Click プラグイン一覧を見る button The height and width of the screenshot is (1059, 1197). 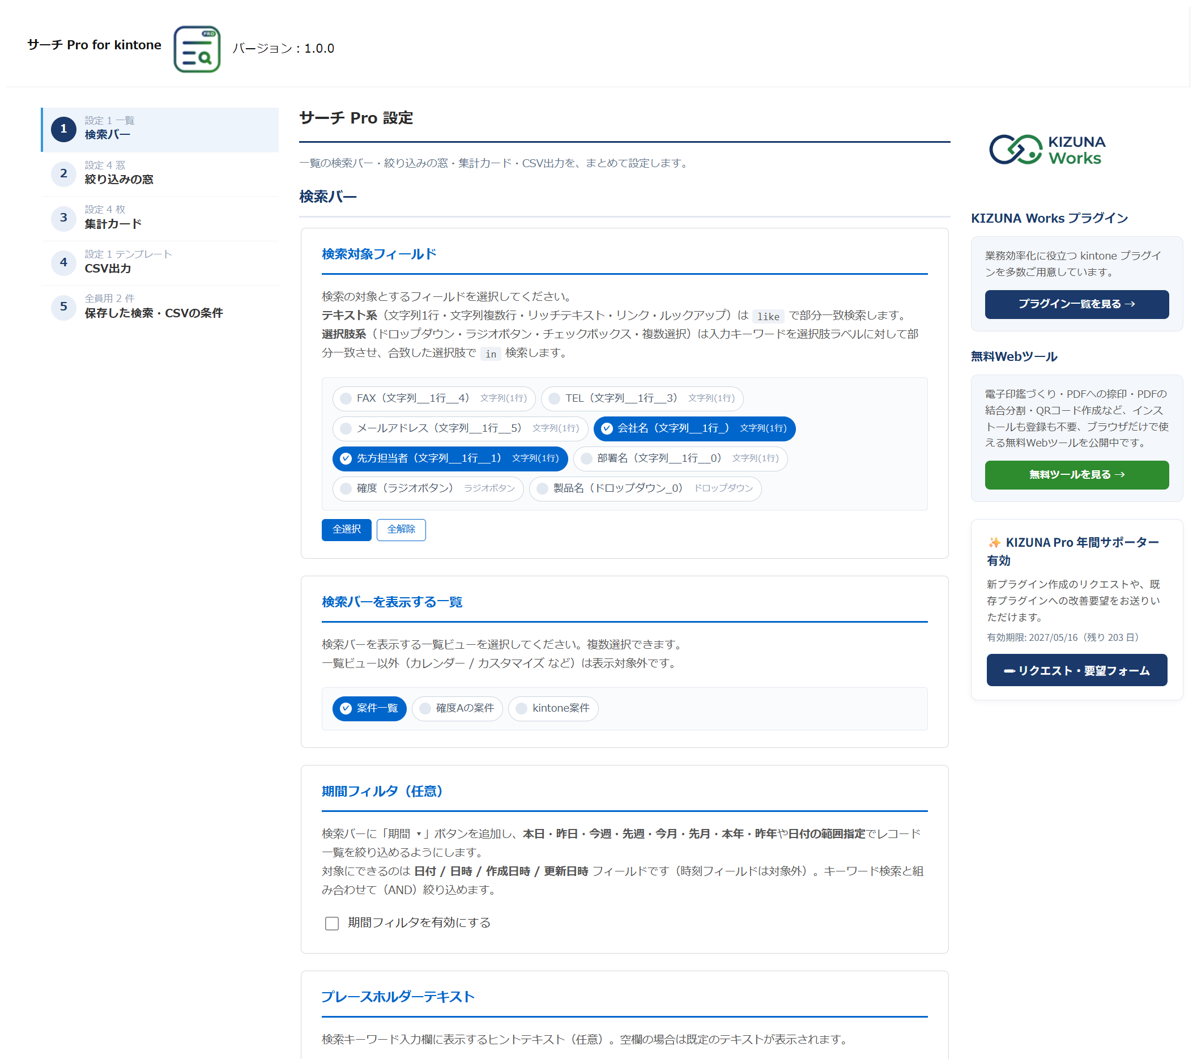pyautogui.click(x=1076, y=304)
